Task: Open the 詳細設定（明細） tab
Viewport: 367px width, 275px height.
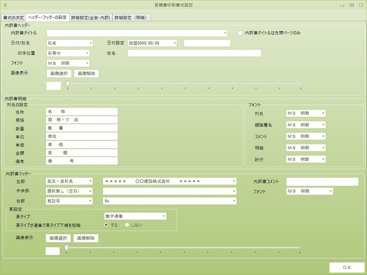Action: (x=131, y=18)
